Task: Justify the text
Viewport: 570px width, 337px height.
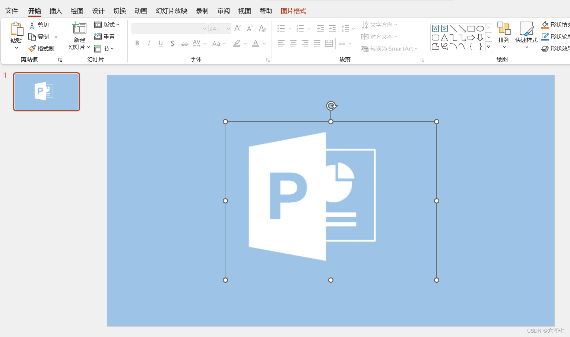Action: coord(317,44)
